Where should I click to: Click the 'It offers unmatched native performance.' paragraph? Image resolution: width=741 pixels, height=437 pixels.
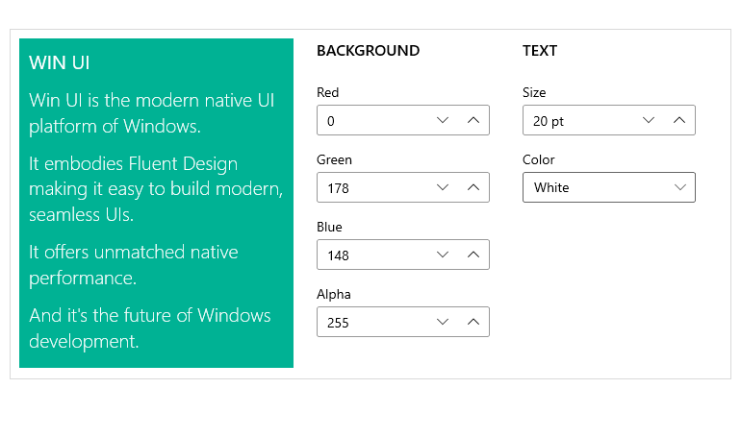tap(133, 265)
